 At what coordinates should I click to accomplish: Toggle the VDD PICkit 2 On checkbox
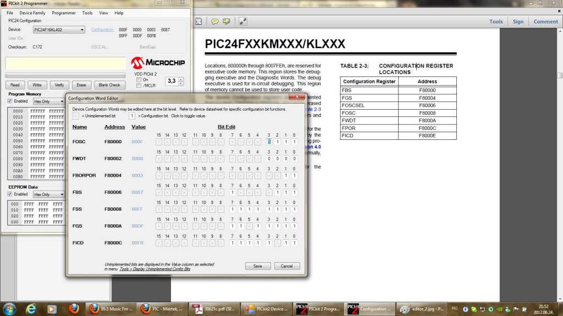click(x=139, y=80)
